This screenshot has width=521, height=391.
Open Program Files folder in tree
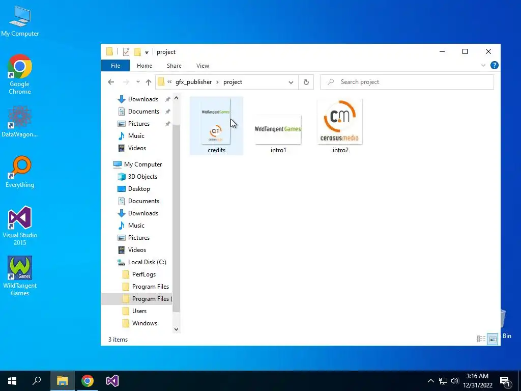151,287
